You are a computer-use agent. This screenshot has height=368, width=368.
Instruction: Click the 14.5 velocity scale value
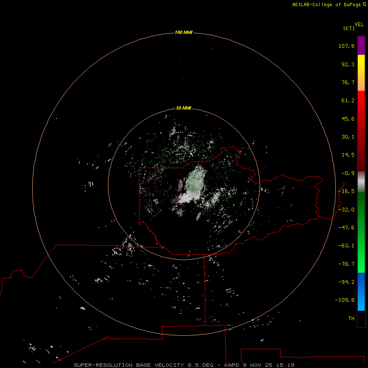pyautogui.click(x=348, y=155)
